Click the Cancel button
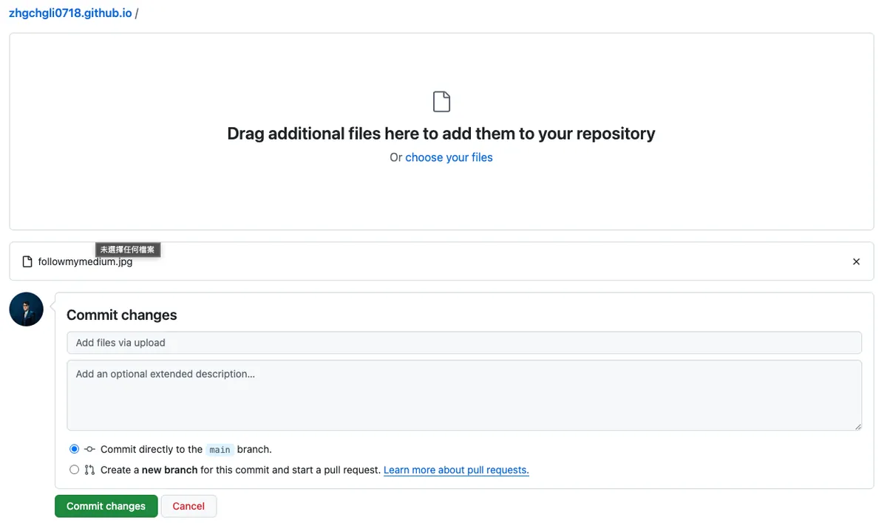The height and width of the screenshot is (531, 887). 188,506
